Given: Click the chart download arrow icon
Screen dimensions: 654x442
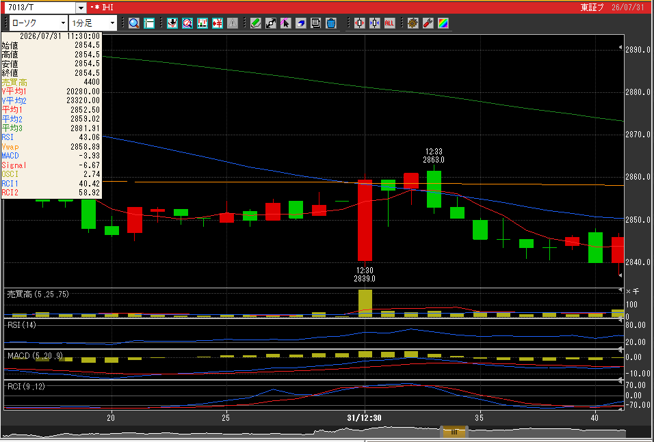Looking at the screenshot, I should tap(172, 23).
